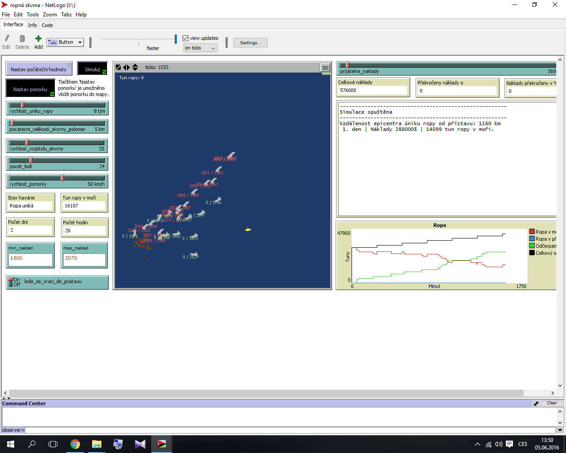
Task: Toggle the Simuluj forever button
Action: tap(92, 69)
